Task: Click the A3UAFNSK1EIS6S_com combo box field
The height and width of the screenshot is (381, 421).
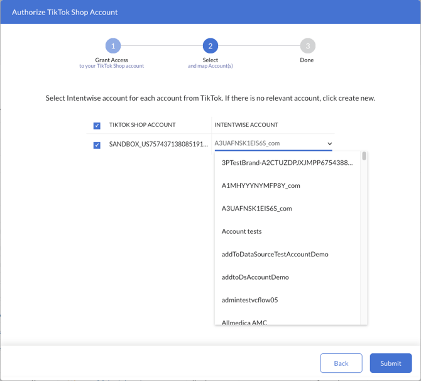Action: (273, 143)
